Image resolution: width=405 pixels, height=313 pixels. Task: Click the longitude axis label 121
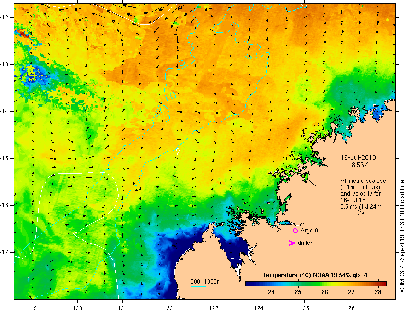pos(123,308)
